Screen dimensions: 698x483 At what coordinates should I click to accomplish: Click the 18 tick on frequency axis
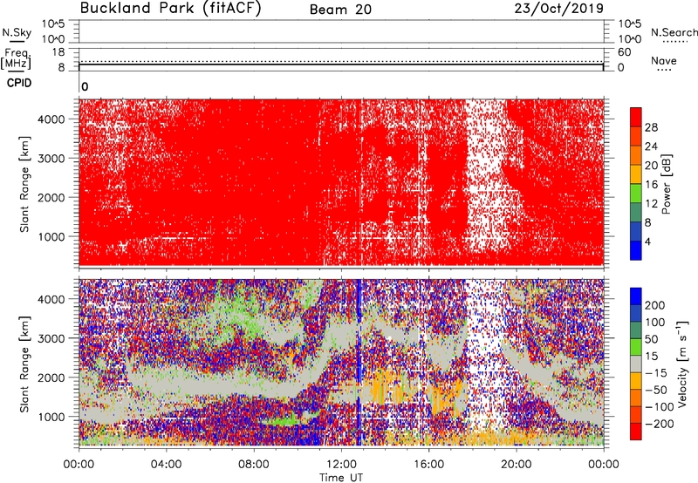tap(58, 52)
